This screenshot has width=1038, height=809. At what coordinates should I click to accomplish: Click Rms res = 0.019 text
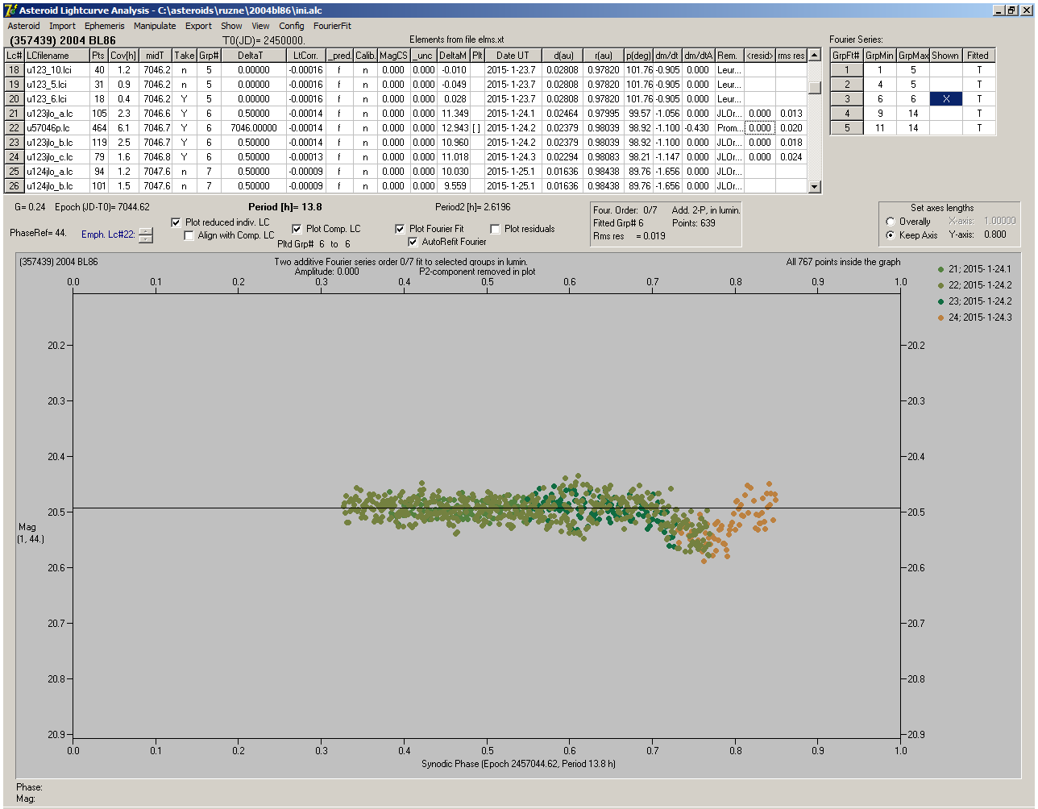pos(629,237)
